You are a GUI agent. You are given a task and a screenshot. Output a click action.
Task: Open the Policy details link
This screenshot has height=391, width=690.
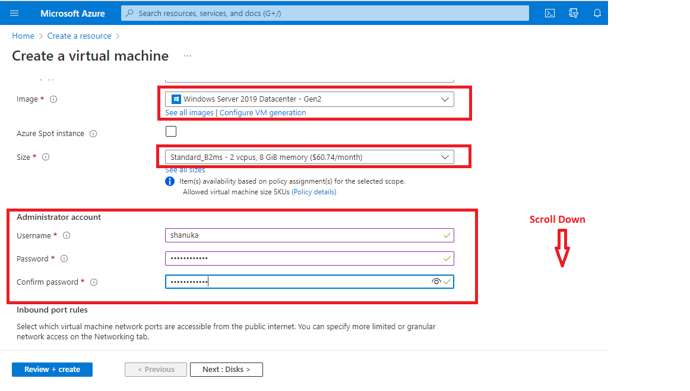pos(314,192)
